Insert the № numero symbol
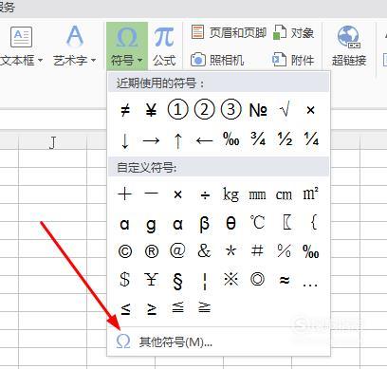 [x=258, y=110]
